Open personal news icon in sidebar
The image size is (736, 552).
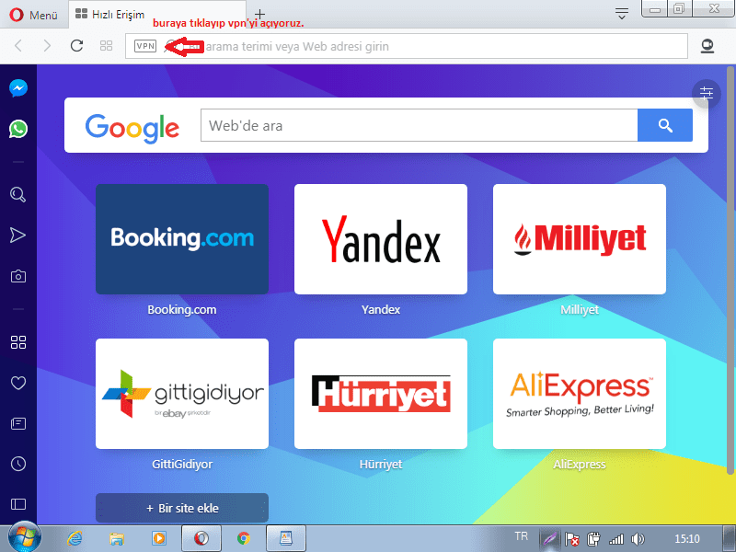click(18, 424)
